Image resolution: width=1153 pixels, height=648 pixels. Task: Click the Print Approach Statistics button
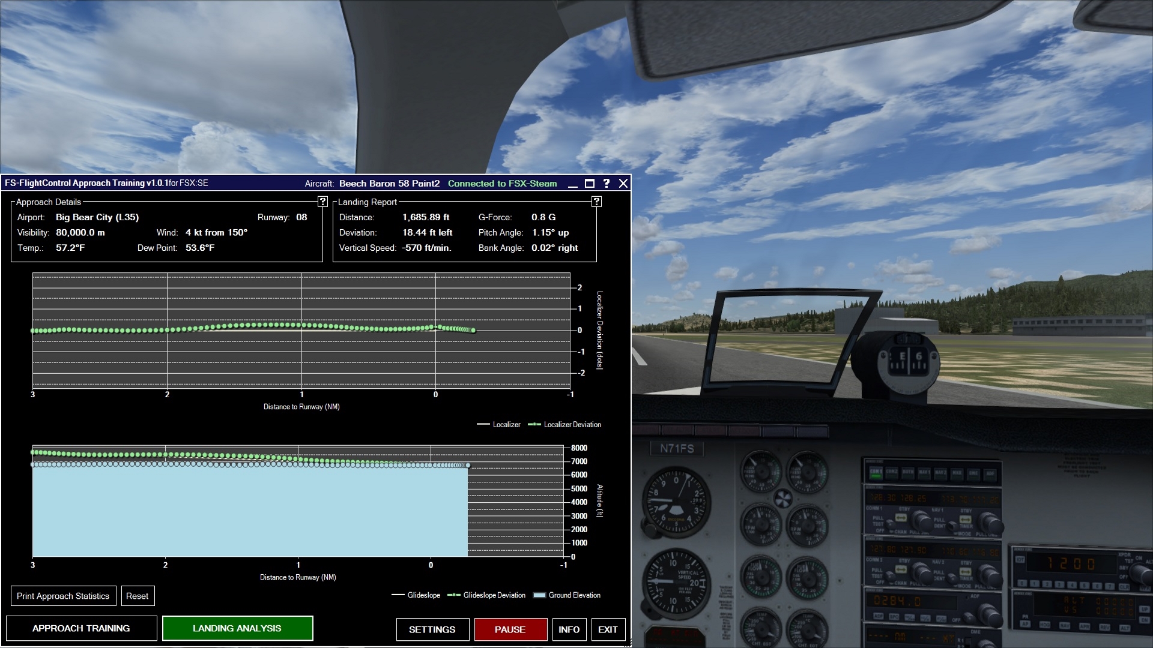click(63, 596)
